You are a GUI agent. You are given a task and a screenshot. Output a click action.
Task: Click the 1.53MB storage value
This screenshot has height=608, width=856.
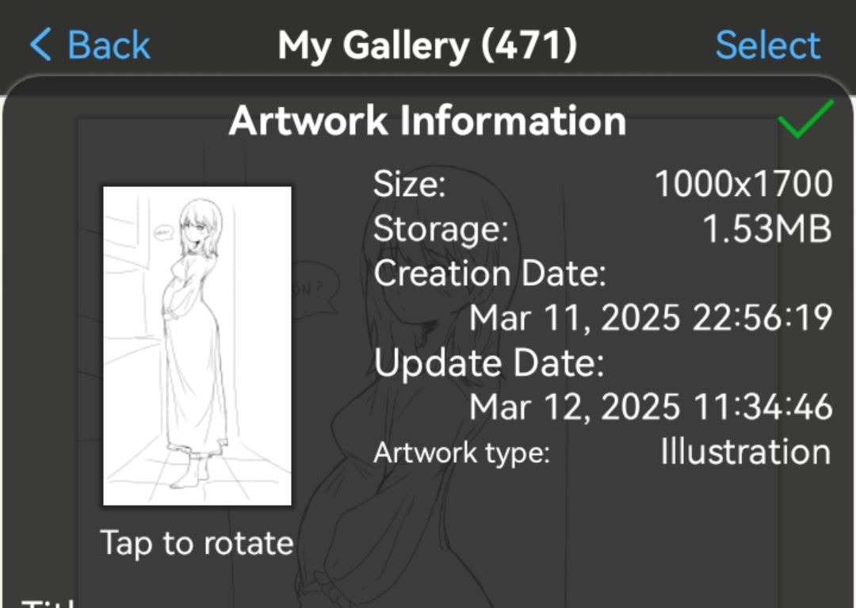tap(766, 230)
